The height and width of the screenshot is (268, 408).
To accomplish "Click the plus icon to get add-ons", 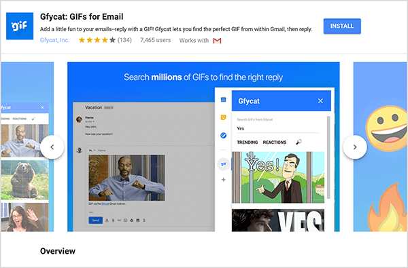I will tap(223, 179).
